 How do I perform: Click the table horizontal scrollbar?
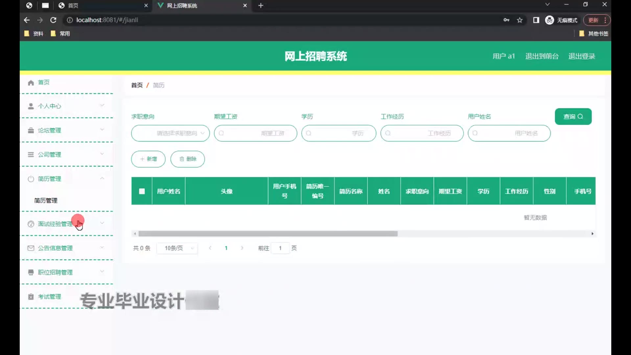(268, 234)
